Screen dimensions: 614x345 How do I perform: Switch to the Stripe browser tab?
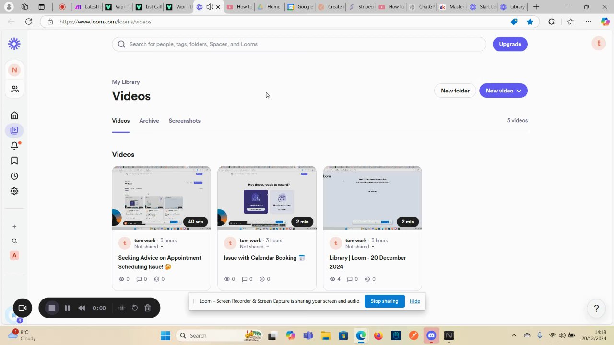tap(362, 7)
